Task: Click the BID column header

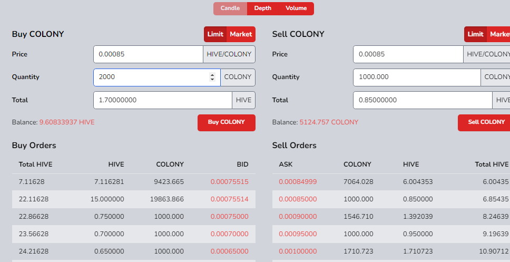Action: point(243,164)
